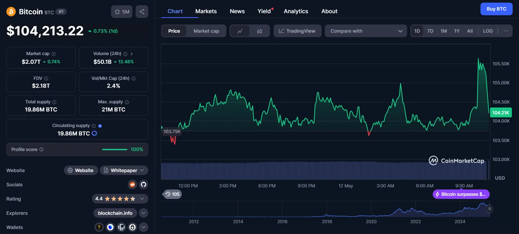The image size is (519, 234).
Task: Switch to the Analytics tab
Action: (296, 11)
